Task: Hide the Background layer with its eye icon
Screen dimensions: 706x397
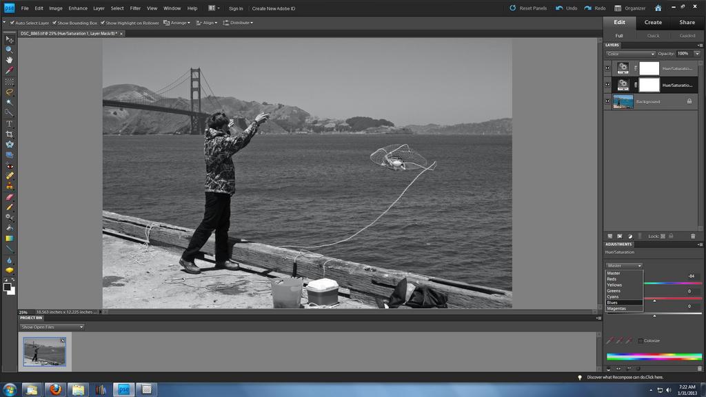Action: point(607,101)
